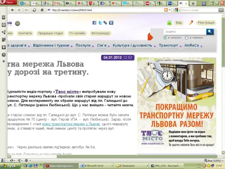The height and width of the screenshot is (169, 225).
Task: Click the Реєстрація registration button
Action: tap(206, 23)
